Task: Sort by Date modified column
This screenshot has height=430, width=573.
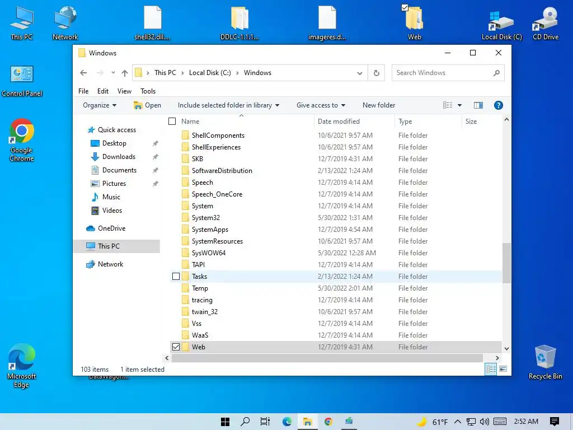Action: 354,121
